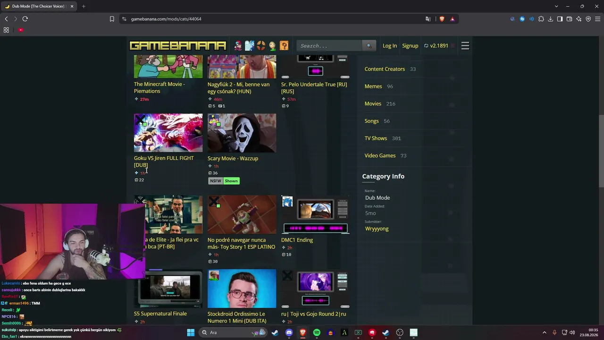Image resolution: width=604 pixels, height=340 pixels.
Task: Toggle the browser sidebar panel
Action: point(560,19)
